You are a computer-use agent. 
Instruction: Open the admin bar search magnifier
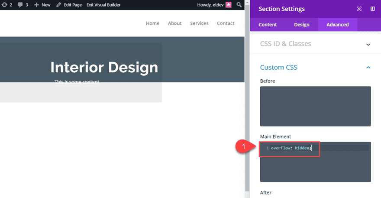pos(239,5)
